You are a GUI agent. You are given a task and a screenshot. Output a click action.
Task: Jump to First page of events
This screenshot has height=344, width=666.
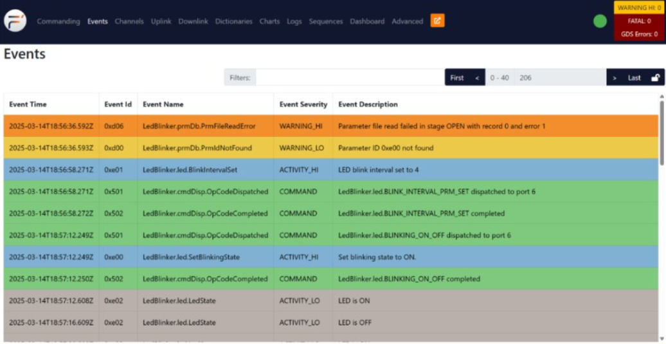point(457,78)
